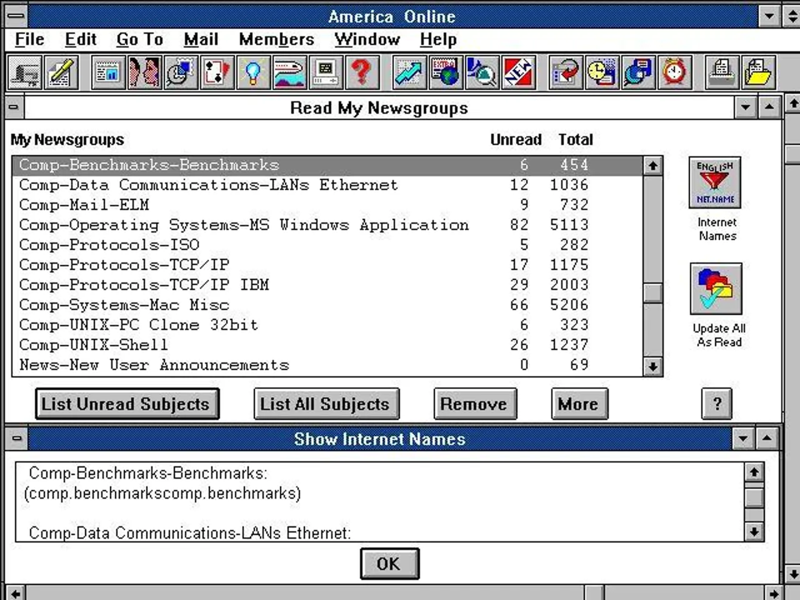Click Show Internet Names scroll up arrow

[754, 472]
